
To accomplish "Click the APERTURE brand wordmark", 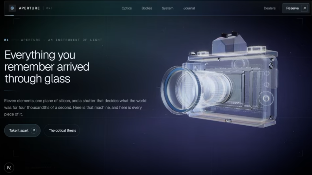I will [x=29, y=8].
